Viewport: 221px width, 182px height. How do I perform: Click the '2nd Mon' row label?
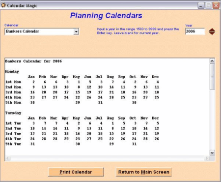point(13,87)
